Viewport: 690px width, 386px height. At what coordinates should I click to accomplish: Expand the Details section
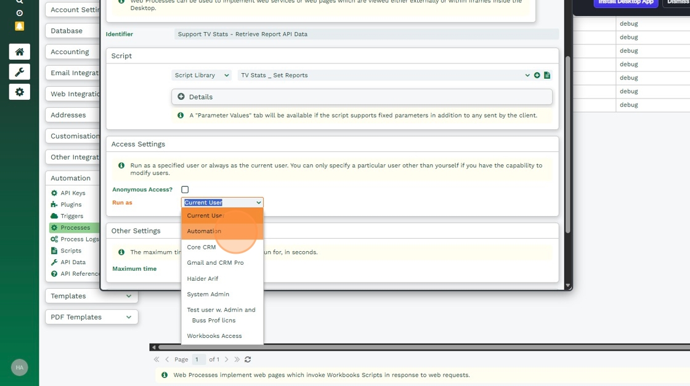point(362,97)
